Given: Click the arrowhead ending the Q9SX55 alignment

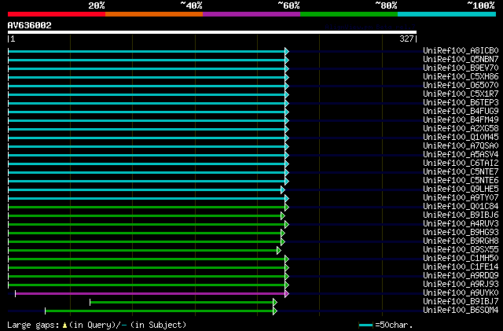Looking at the screenshot, I should tap(279, 251).
